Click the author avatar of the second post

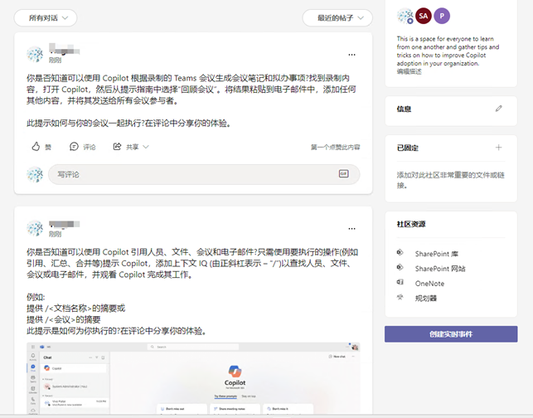click(35, 228)
